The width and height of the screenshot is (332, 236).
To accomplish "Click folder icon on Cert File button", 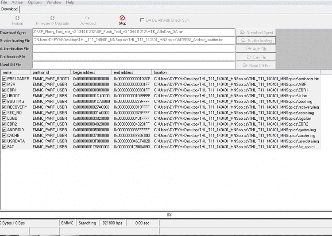I will [x=249, y=57].
